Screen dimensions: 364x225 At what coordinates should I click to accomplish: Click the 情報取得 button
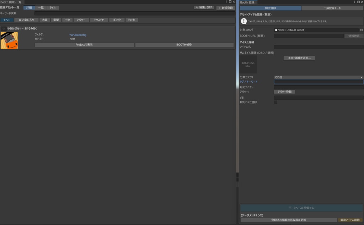(x=354, y=36)
